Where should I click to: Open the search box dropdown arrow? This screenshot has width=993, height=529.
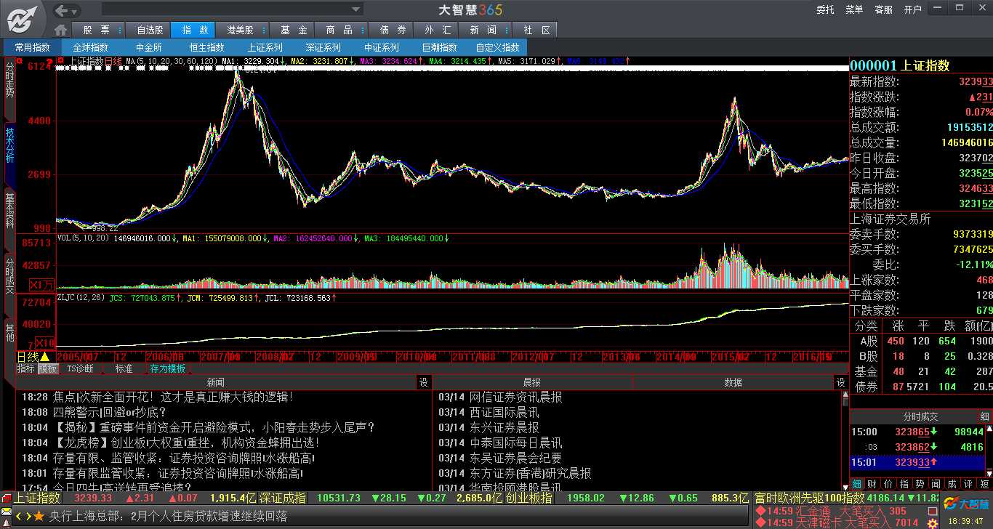[356, 9]
